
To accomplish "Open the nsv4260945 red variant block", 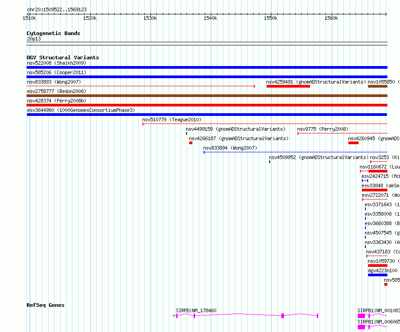I will click(x=353, y=143).
